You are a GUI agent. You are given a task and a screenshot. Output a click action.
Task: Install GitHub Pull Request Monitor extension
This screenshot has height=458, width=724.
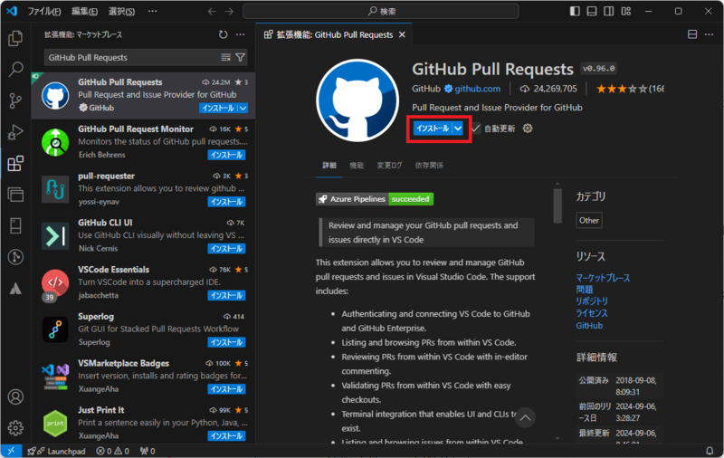tap(226, 155)
